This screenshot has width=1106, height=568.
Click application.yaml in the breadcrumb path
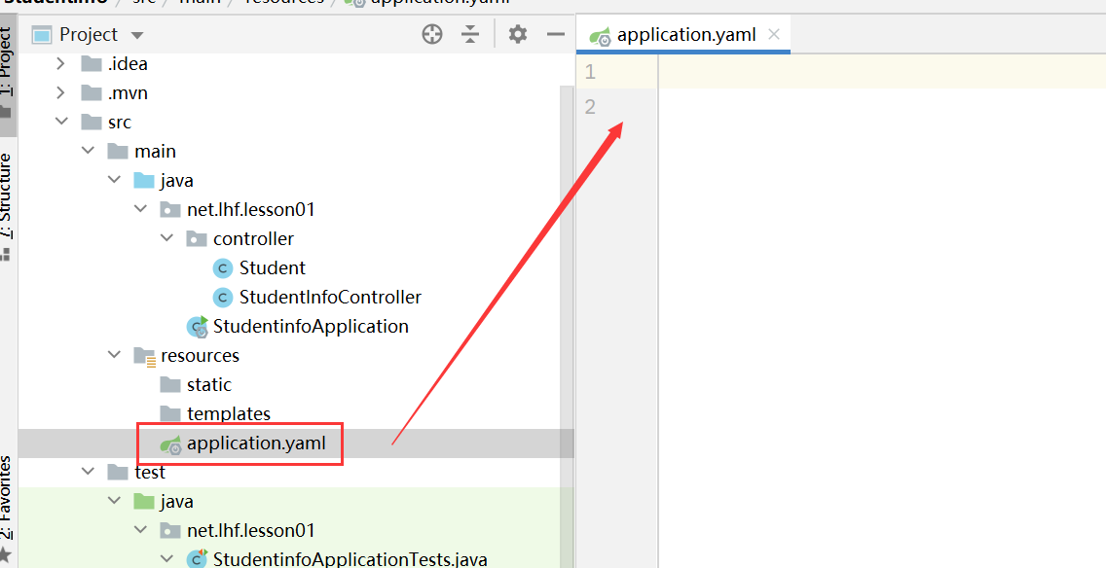click(x=439, y=2)
